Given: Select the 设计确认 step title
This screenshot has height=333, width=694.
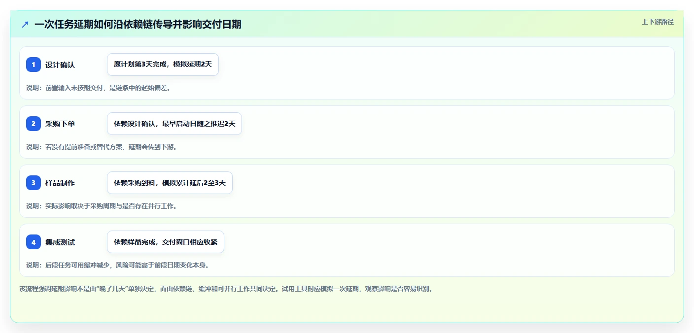Looking at the screenshot, I should pos(60,65).
